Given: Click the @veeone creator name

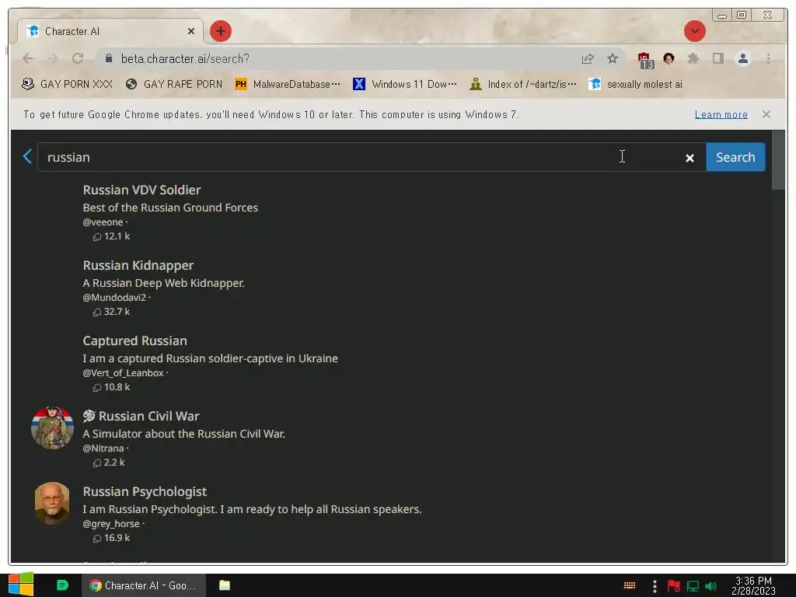Looking at the screenshot, I should [x=103, y=222].
